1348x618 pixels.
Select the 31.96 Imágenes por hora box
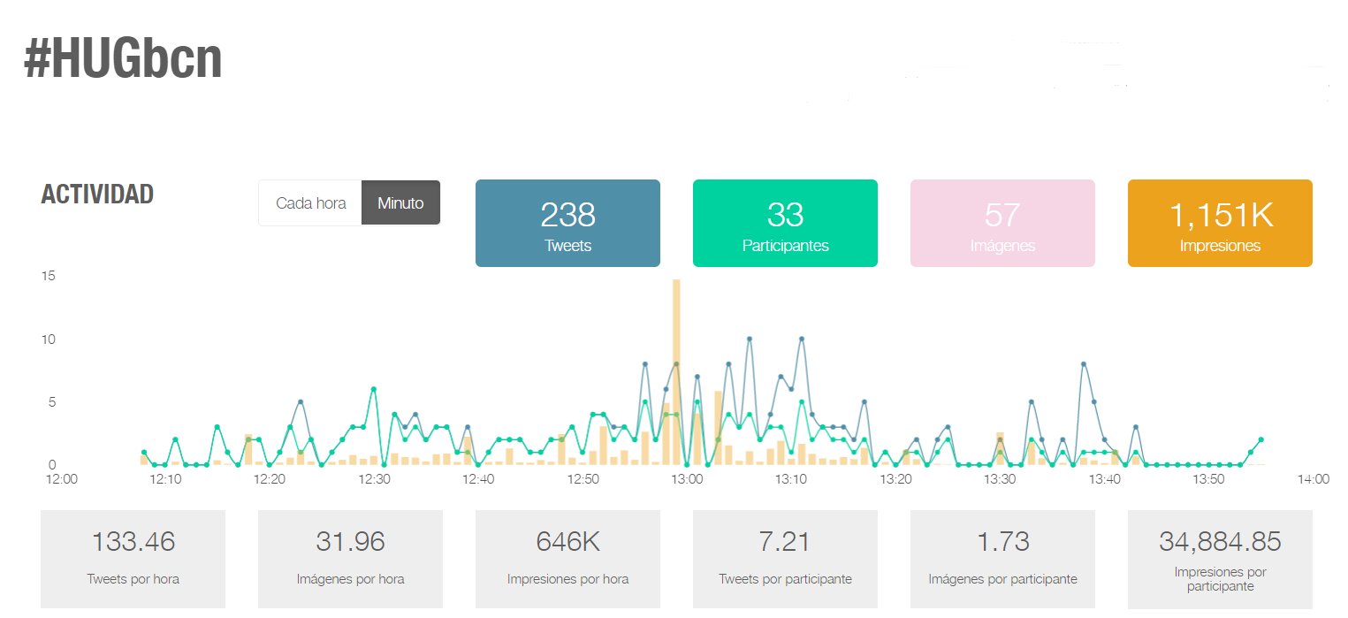(350, 559)
